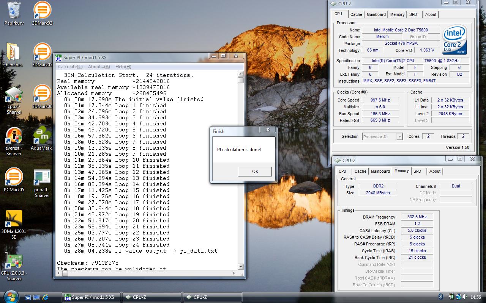Open the About menu in Super PI
The image size is (486, 303).
pos(99,67)
